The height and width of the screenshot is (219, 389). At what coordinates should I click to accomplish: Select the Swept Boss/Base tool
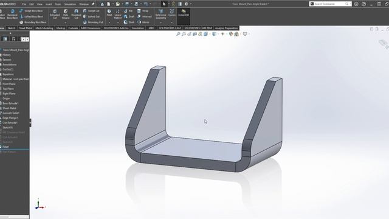point(31,11)
